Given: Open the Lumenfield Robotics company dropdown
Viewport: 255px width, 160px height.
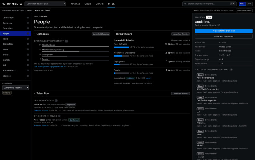Looking at the screenshot, I should click(16, 88).
